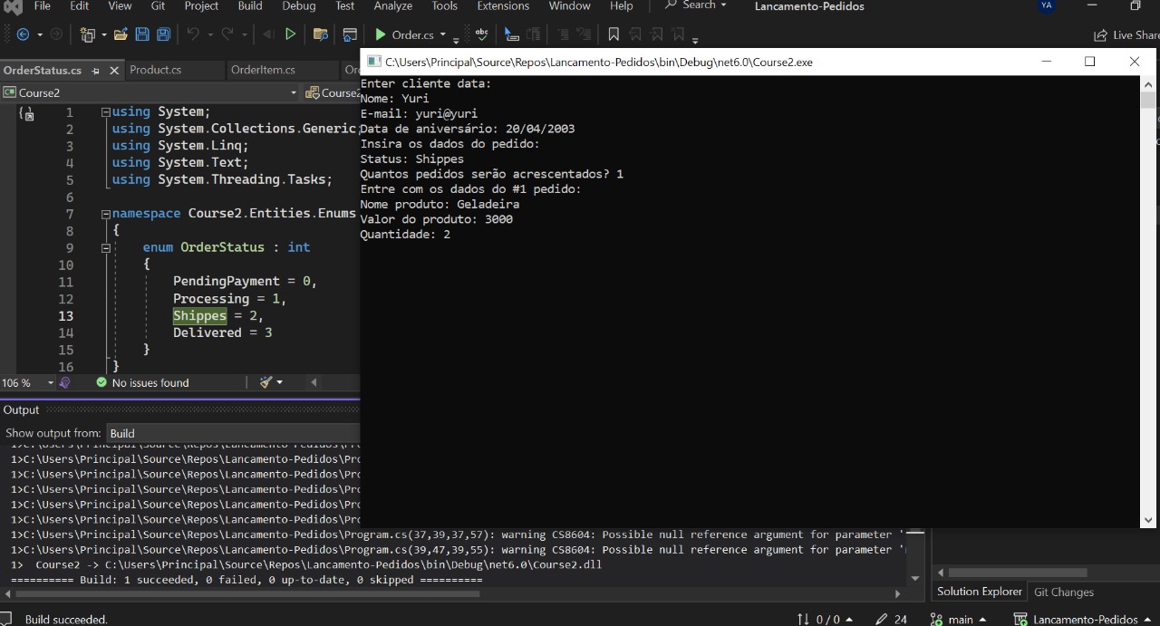Click the console window vertical scrollbar
This screenshot has height=626, width=1160.
click(x=1149, y=302)
